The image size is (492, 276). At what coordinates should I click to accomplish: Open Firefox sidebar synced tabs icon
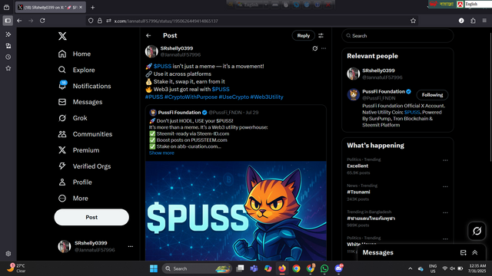(8, 46)
